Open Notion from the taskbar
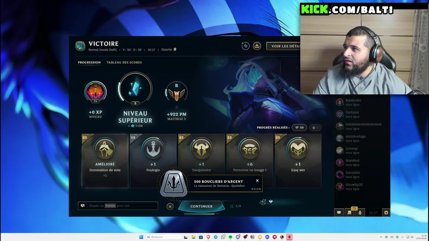This screenshot has width=429, height=241. pyautogui.click(x=252, y=237)
